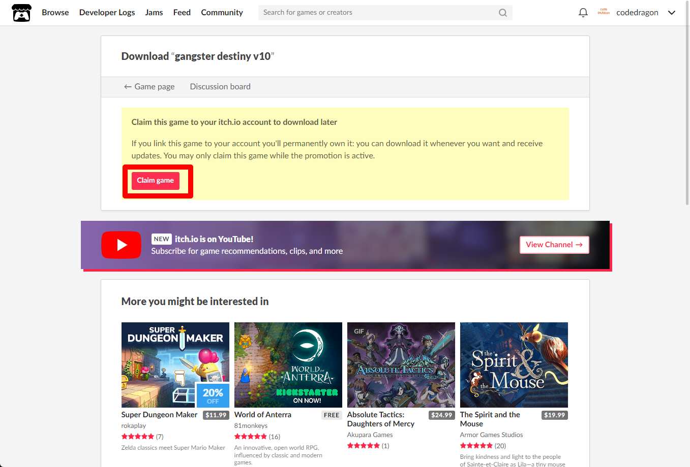Click the codedragon username
The image size is (690, 467).
pos(637,13)
